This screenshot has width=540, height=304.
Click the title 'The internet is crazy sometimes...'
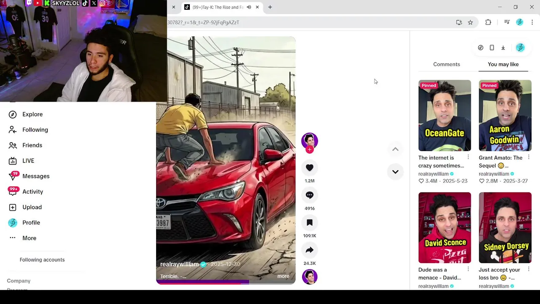(441, 162)
